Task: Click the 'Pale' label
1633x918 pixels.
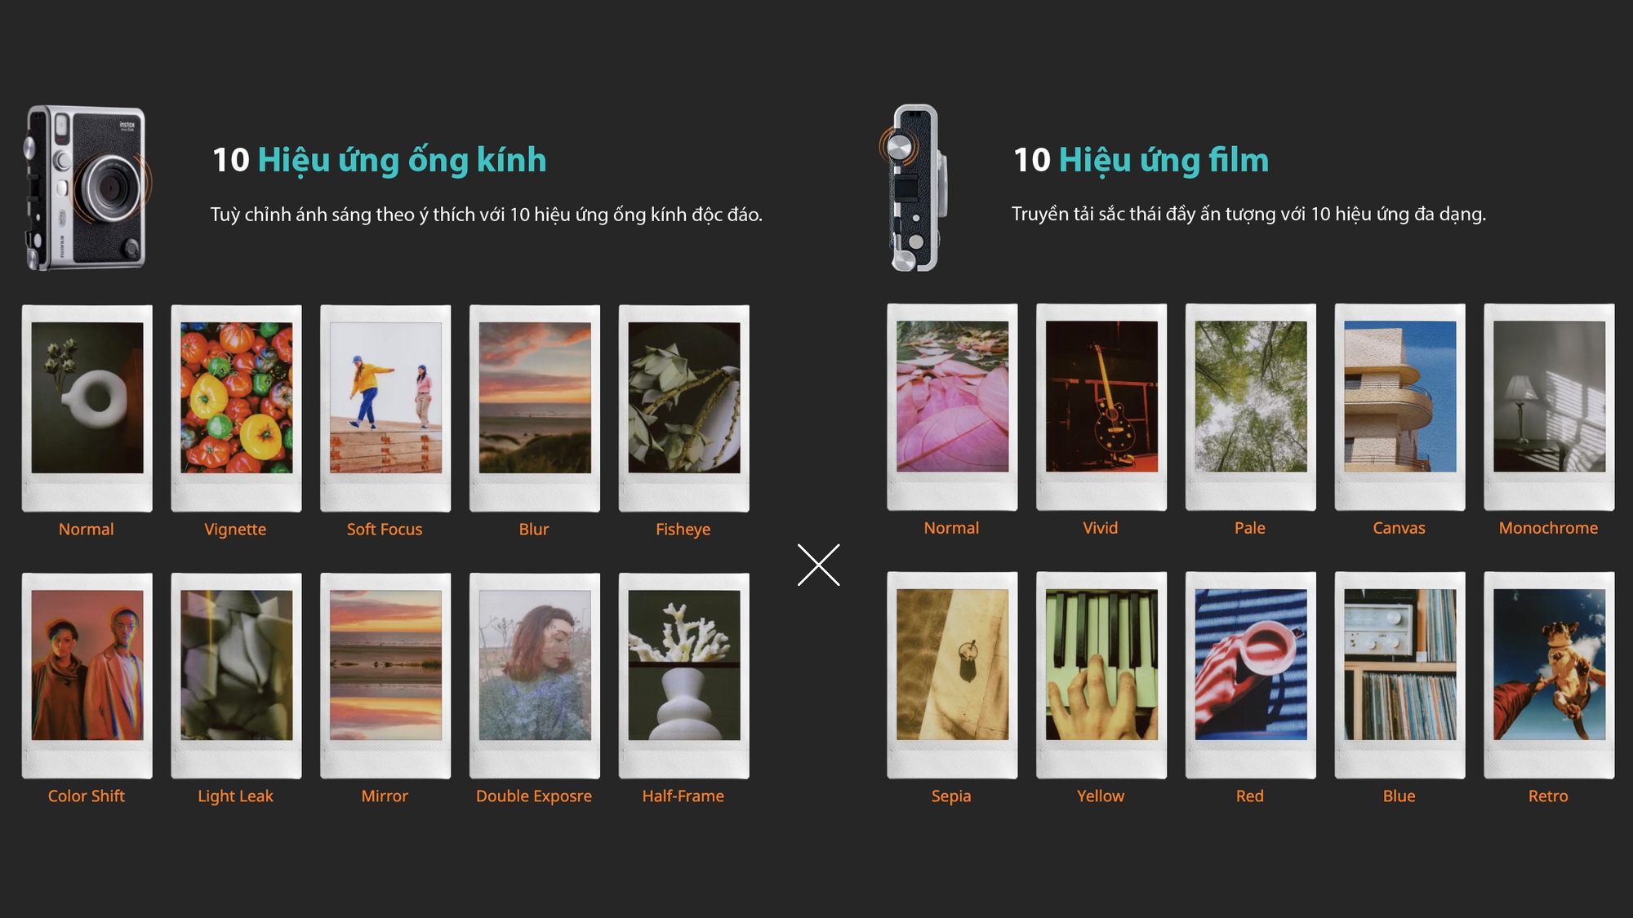Action: (x=1250, y=528)
